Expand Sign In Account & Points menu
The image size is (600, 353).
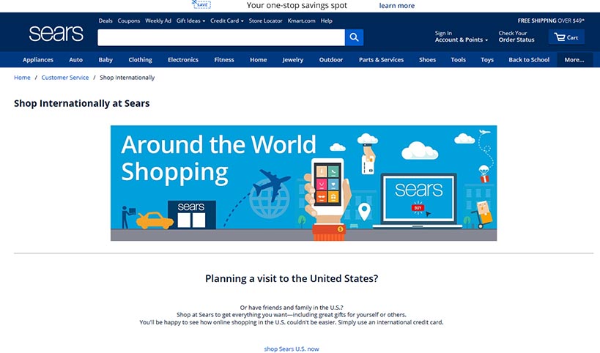461,37
